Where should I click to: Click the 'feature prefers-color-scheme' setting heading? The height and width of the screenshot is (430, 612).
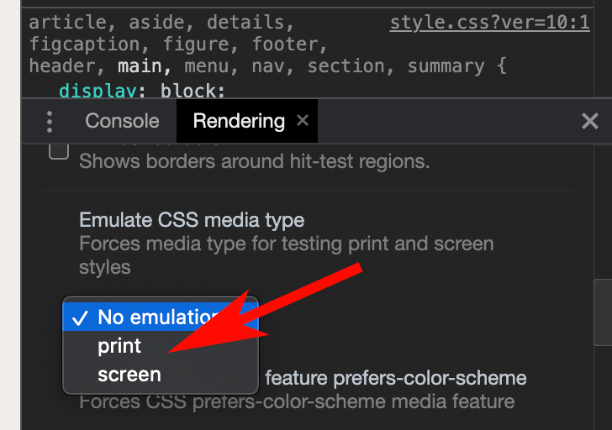[396, 378]
